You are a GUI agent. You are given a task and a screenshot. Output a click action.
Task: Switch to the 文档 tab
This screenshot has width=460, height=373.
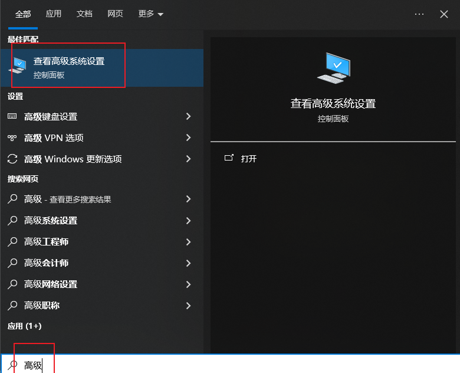coord(84,14)
